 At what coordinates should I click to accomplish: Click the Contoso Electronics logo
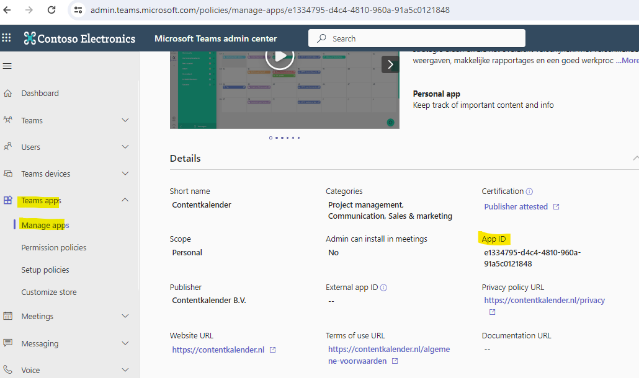[x=79, y=38]
